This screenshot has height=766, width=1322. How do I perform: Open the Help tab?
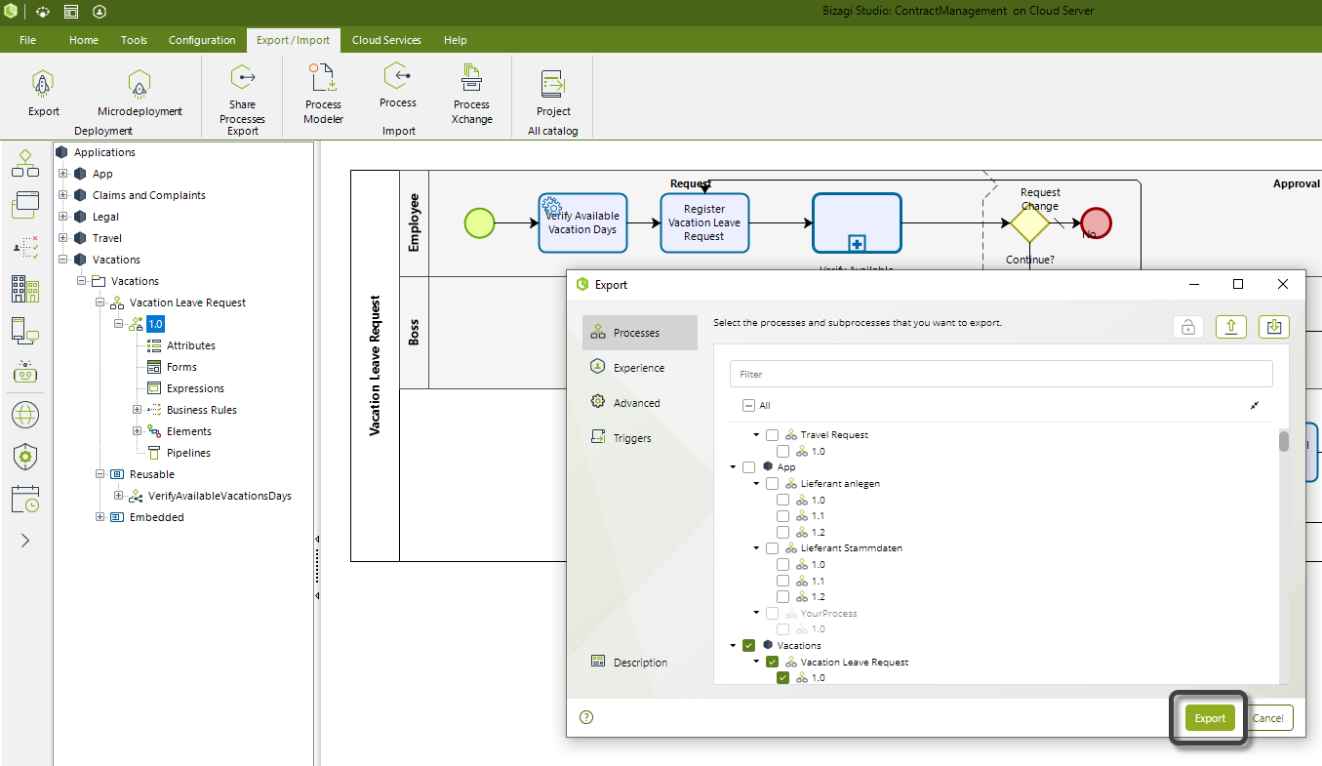pos(455,40)
